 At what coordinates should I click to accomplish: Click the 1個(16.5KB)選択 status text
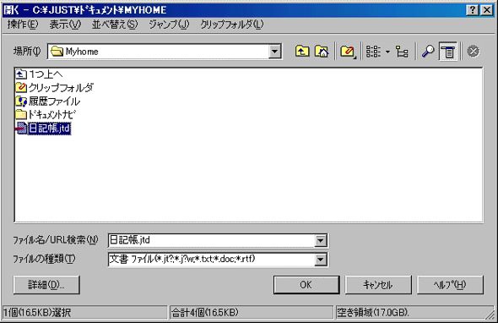(x=37, y=313)
